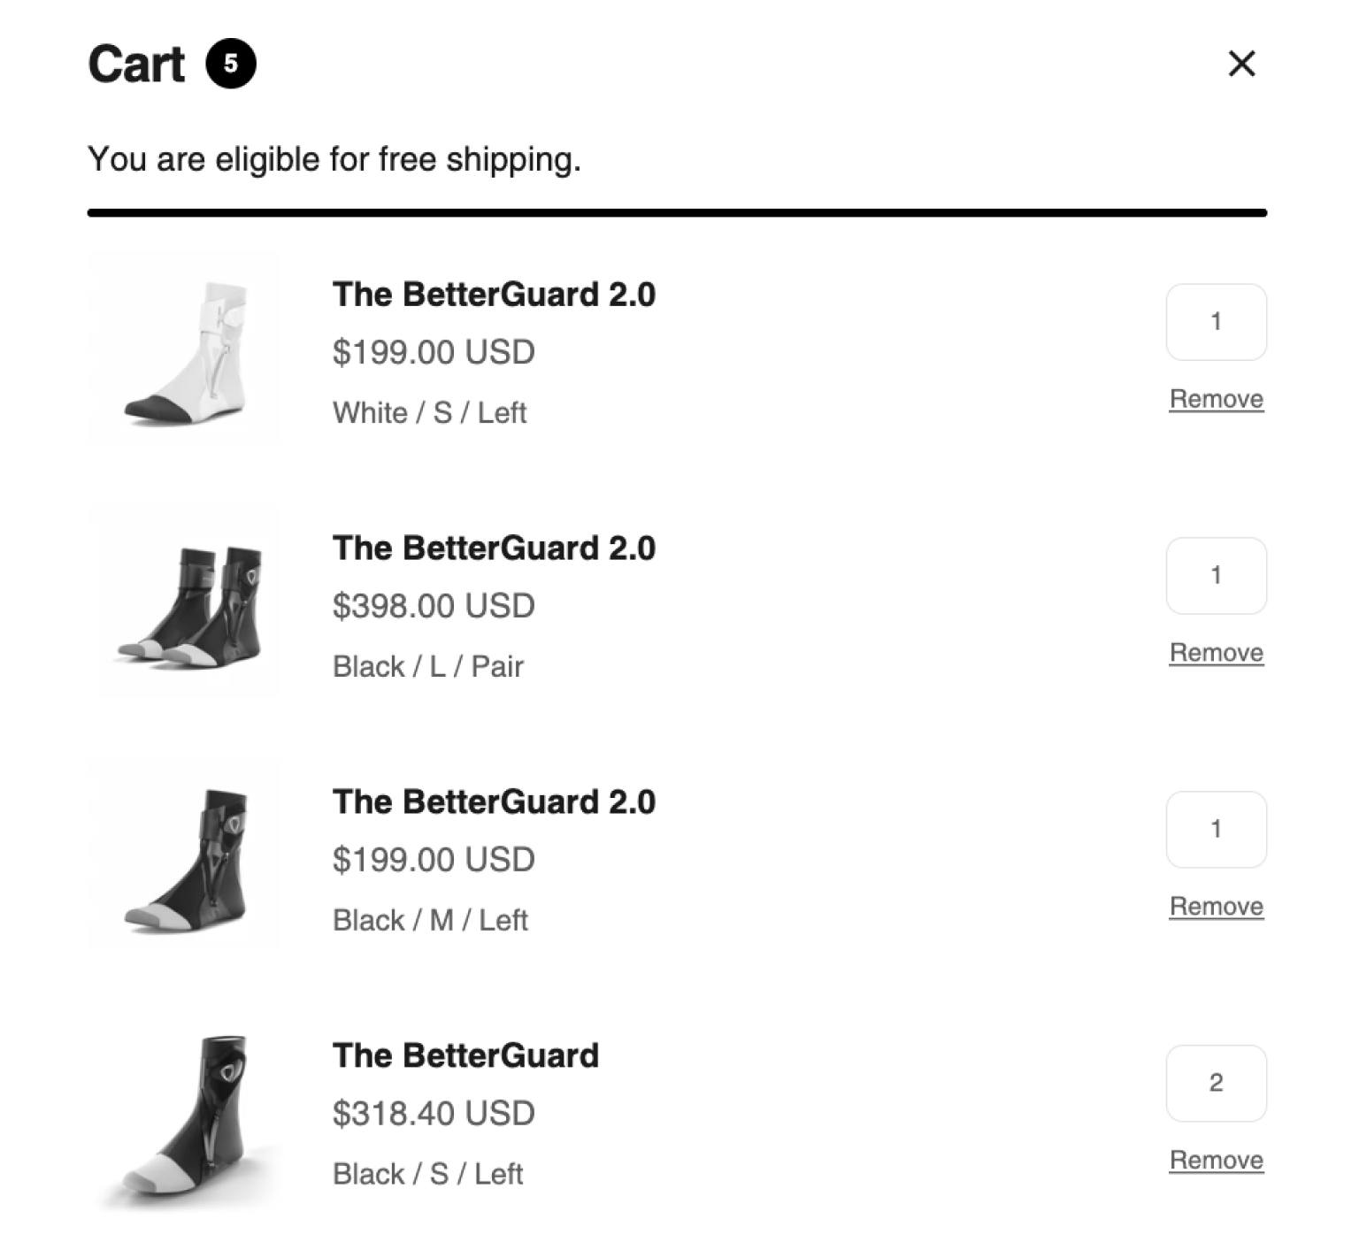This screenshot has height=1242, width=1359.
Task: Click the cart item count badge
Action: tap(231, 64)
